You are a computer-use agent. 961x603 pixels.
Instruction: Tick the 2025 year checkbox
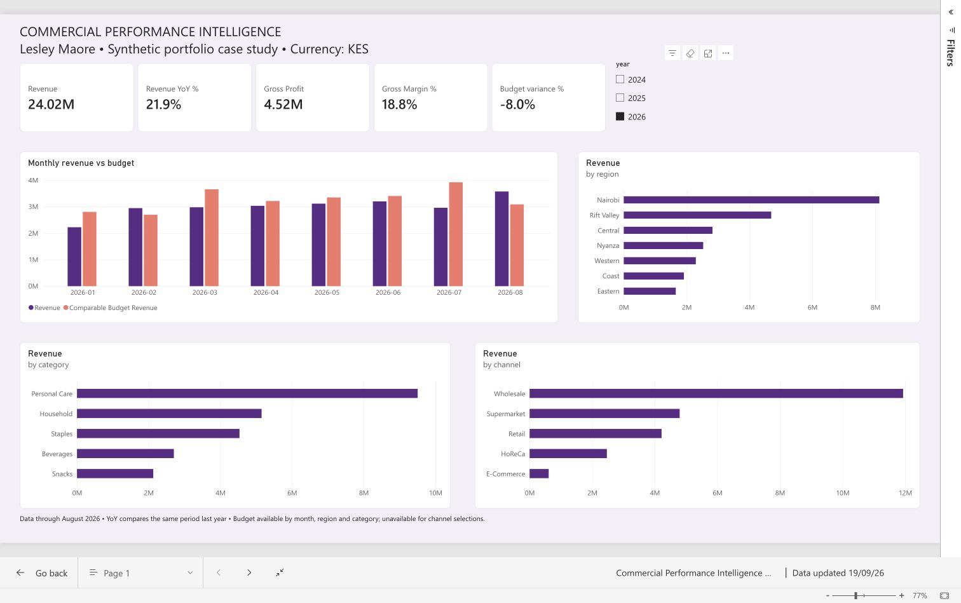click(x=620, y=98)
